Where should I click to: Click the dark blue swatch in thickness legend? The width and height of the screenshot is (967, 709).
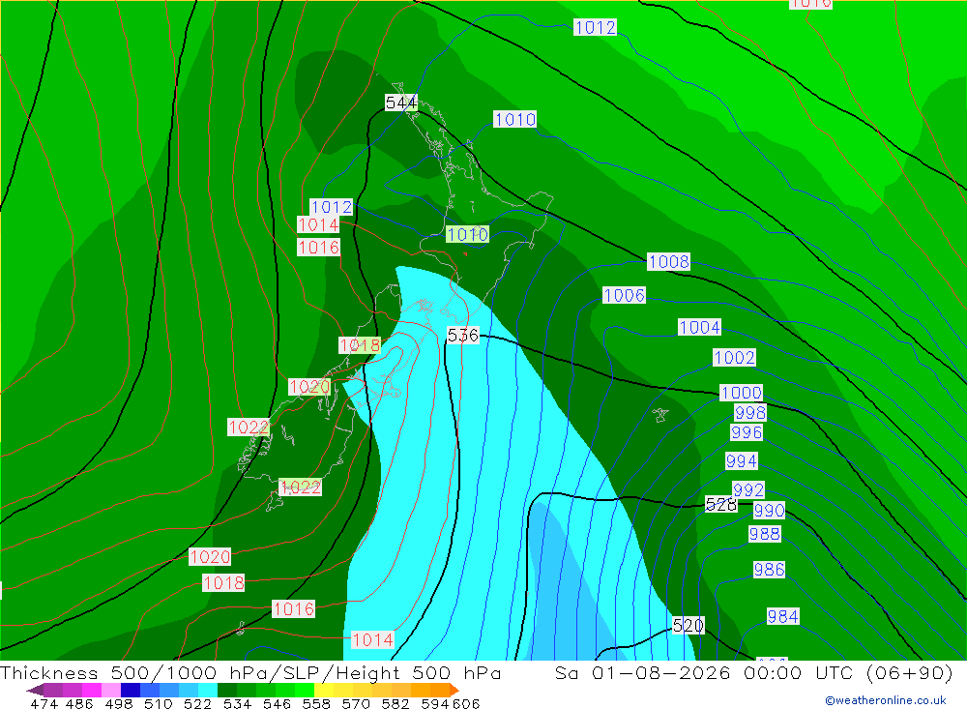click(x=131, y=690)
